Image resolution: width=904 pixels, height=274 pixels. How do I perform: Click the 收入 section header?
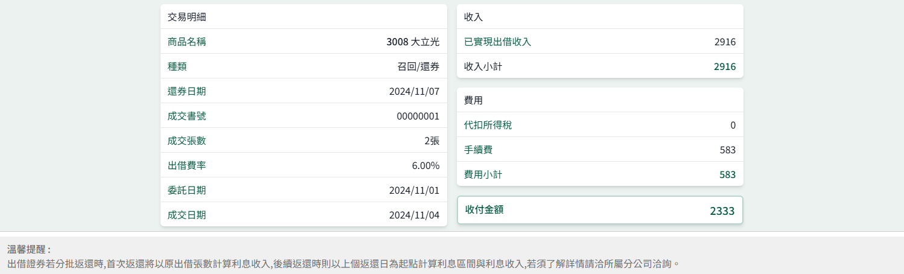(x=473, y=17)
